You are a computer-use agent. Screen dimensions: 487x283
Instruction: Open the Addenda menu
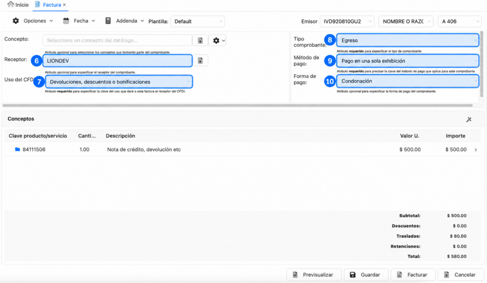point(125,21)
